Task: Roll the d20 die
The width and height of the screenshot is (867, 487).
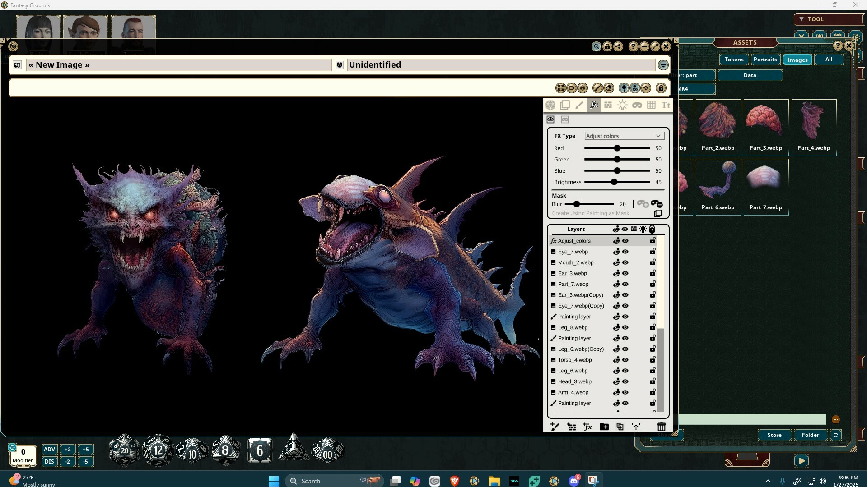Action: pos(124,450)
